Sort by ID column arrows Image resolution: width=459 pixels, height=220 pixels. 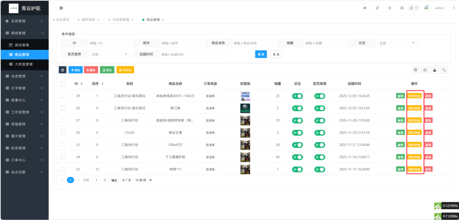(x=82, y=84)
